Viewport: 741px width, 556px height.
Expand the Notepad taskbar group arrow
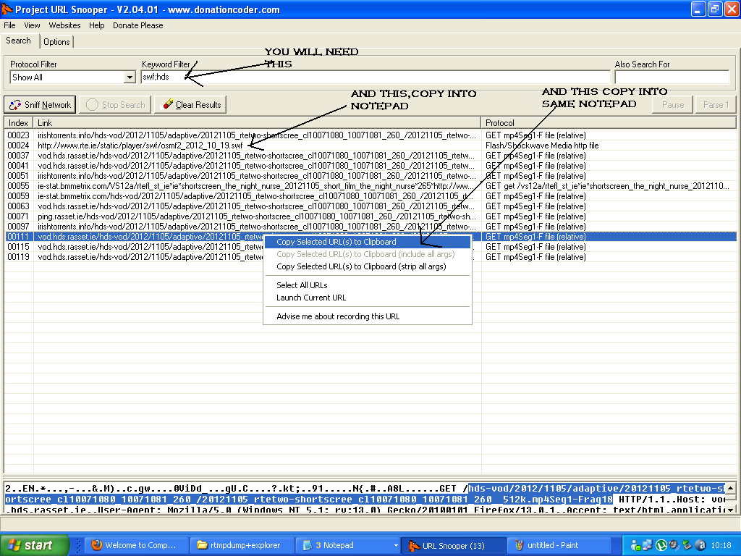pos(396,546)
